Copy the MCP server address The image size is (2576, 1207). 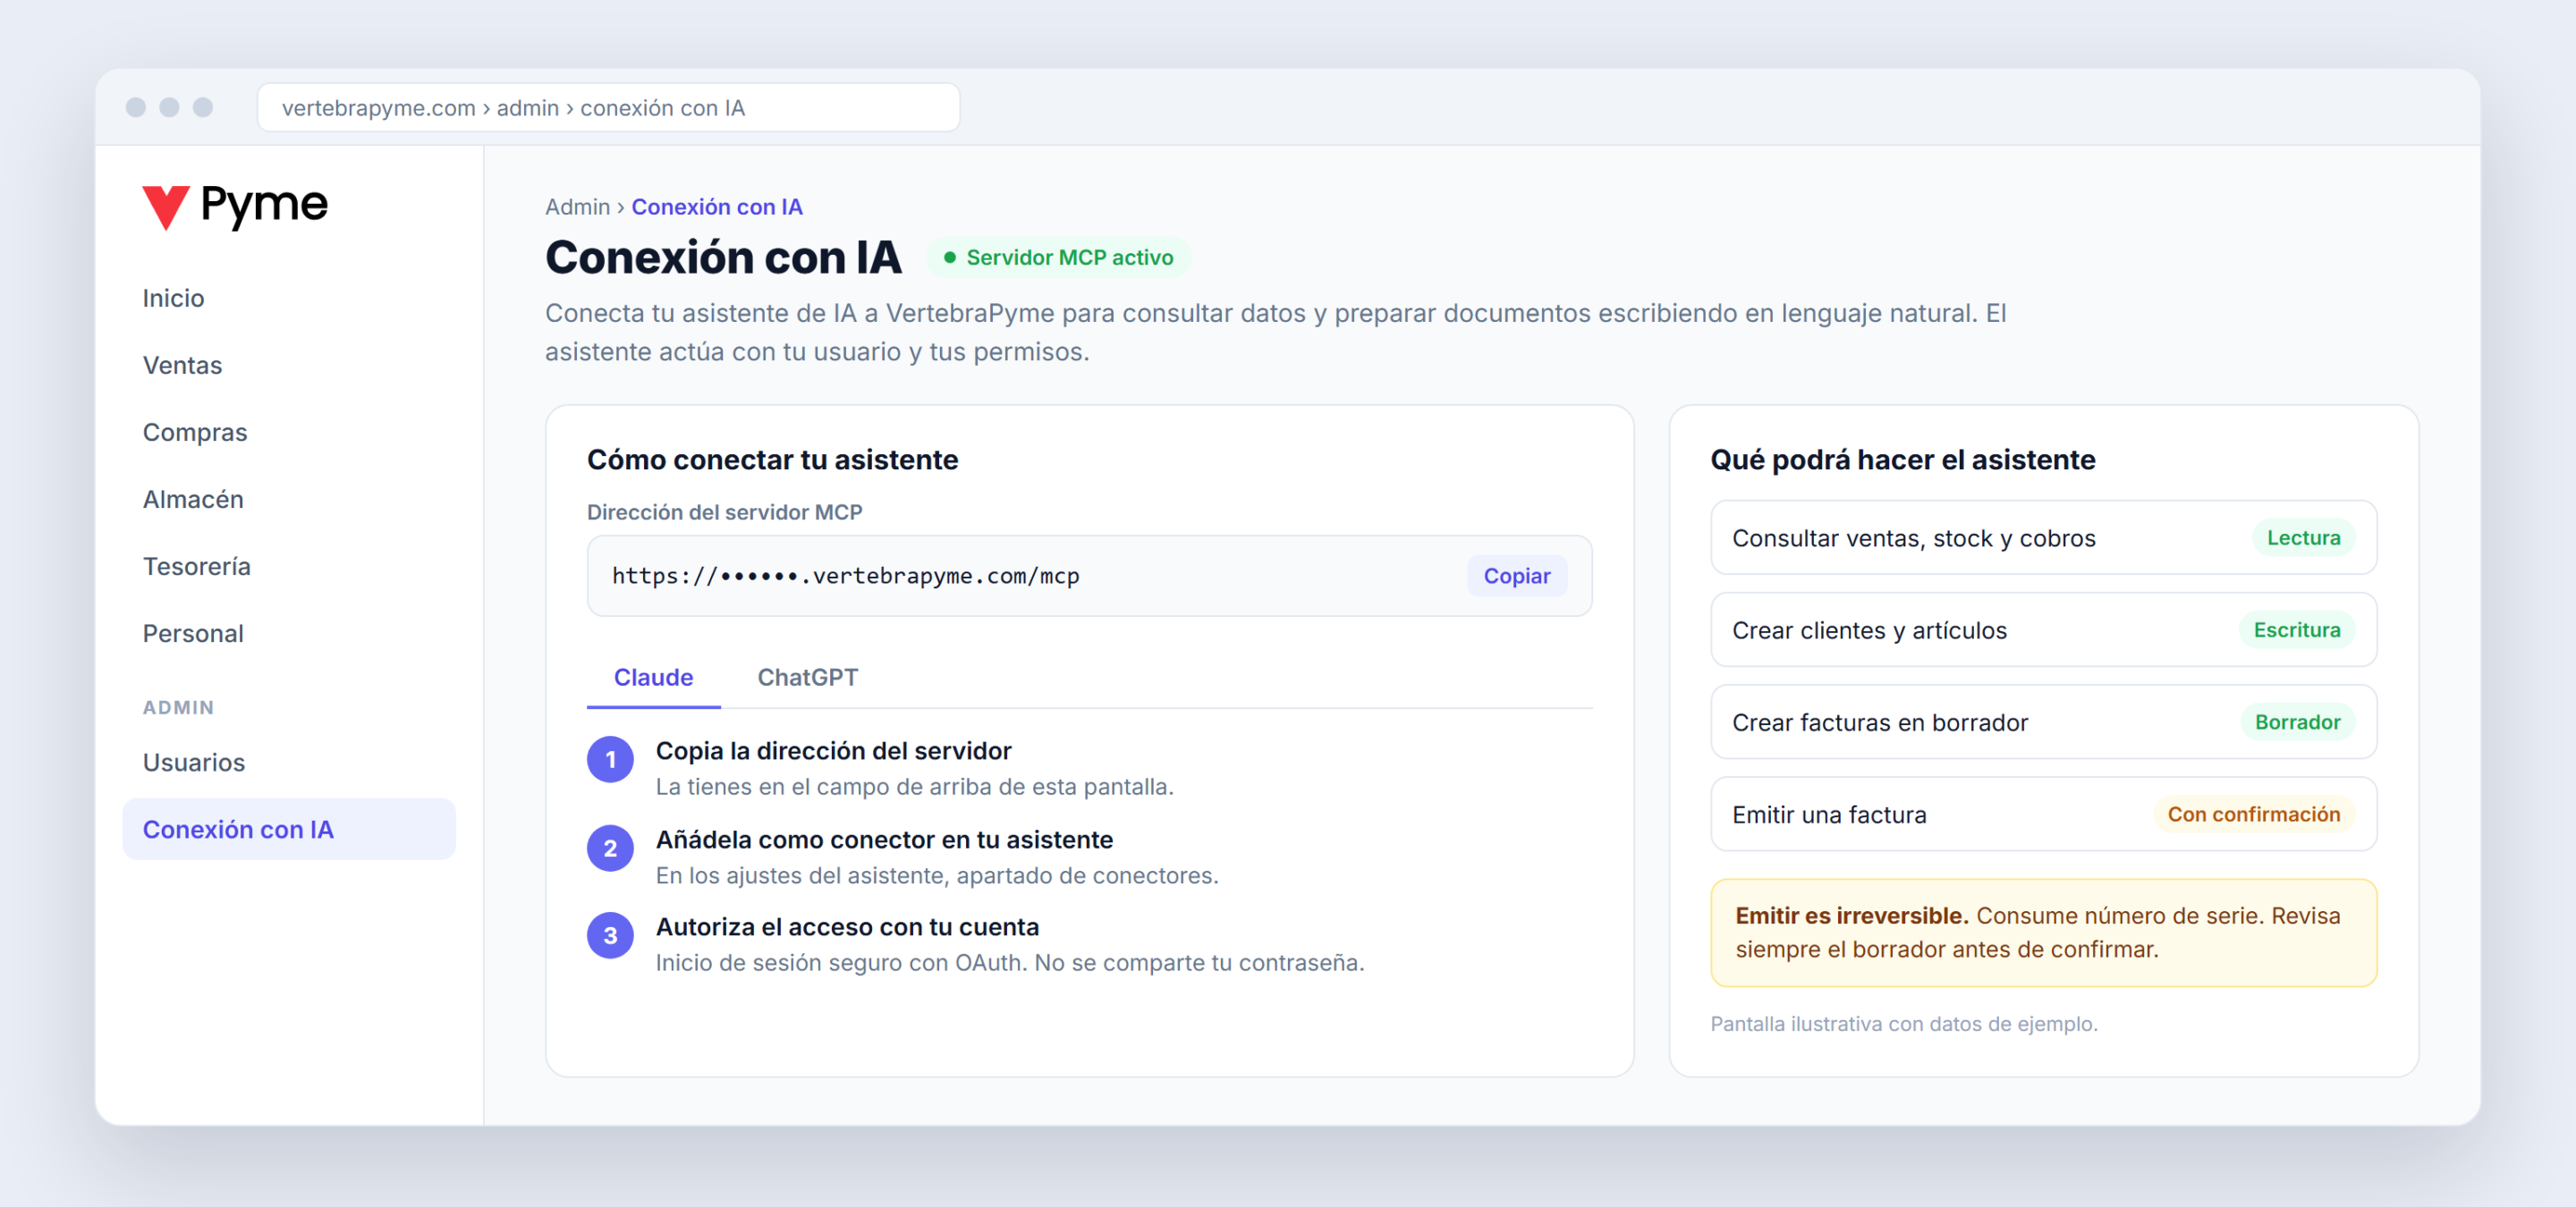click(1516, 576)
